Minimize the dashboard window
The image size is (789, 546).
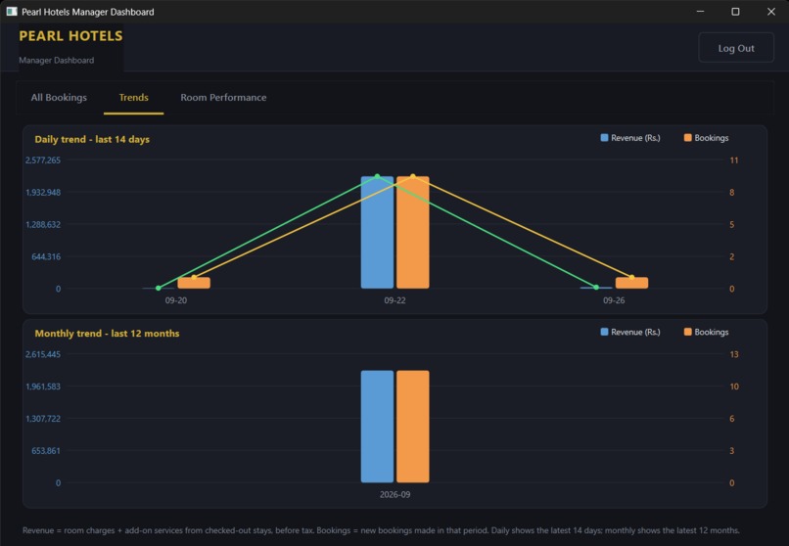[x=700, y=11]
